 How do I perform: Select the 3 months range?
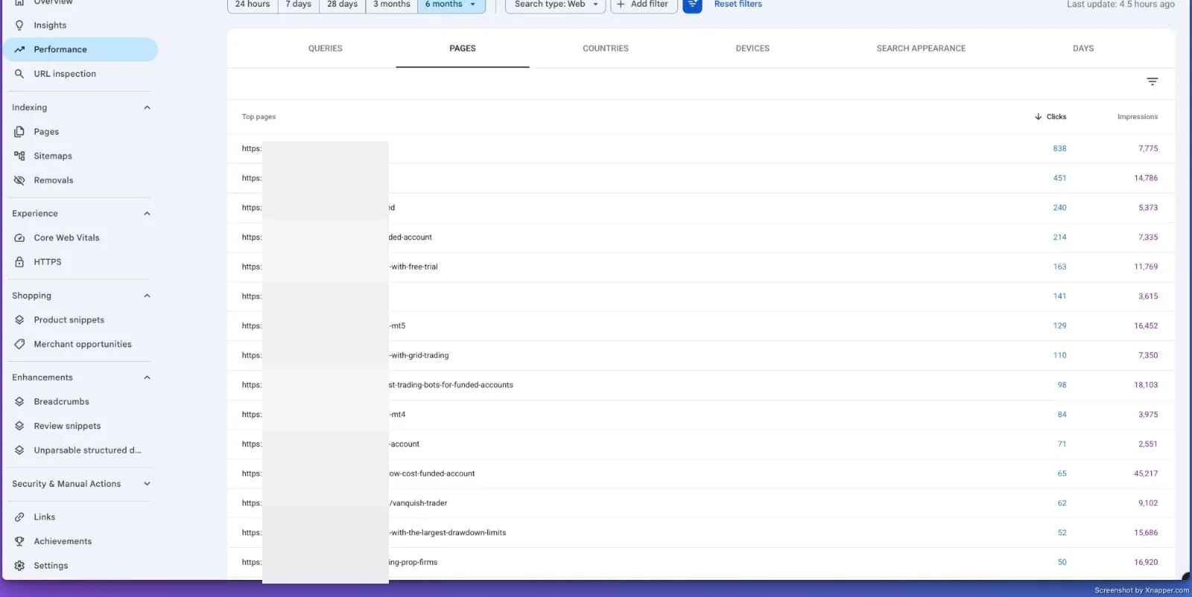click(392, 4)
